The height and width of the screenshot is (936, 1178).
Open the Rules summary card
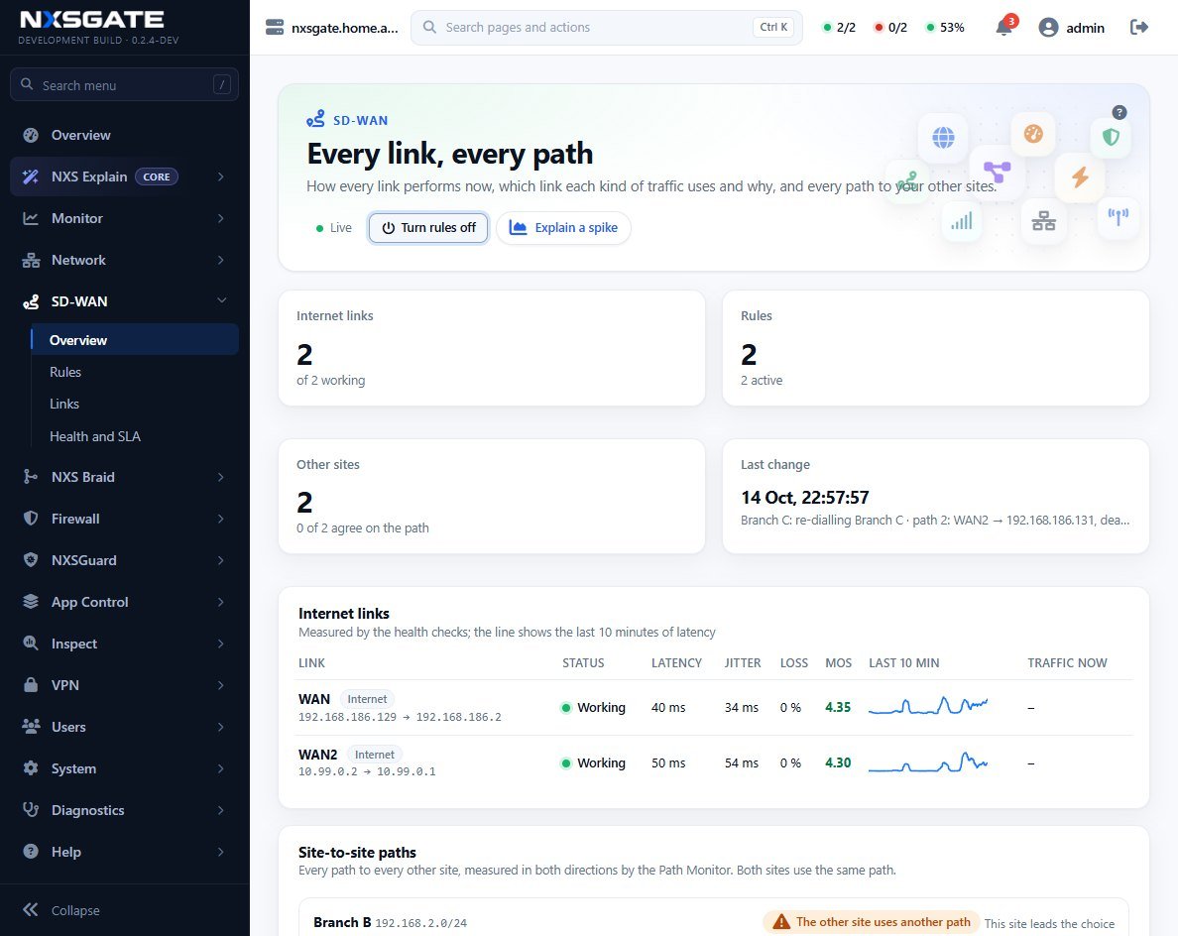point(935,348)
